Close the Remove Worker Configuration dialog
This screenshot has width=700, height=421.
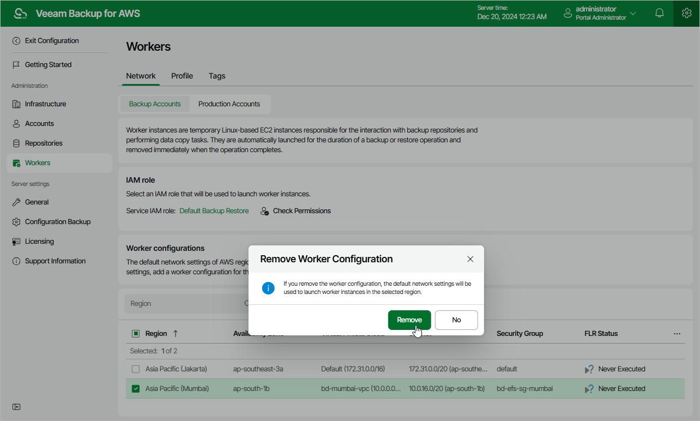tap(470, 259)
